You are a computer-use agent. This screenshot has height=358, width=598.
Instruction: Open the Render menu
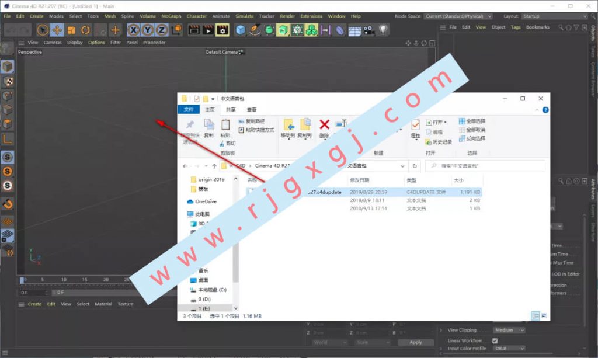287,16
